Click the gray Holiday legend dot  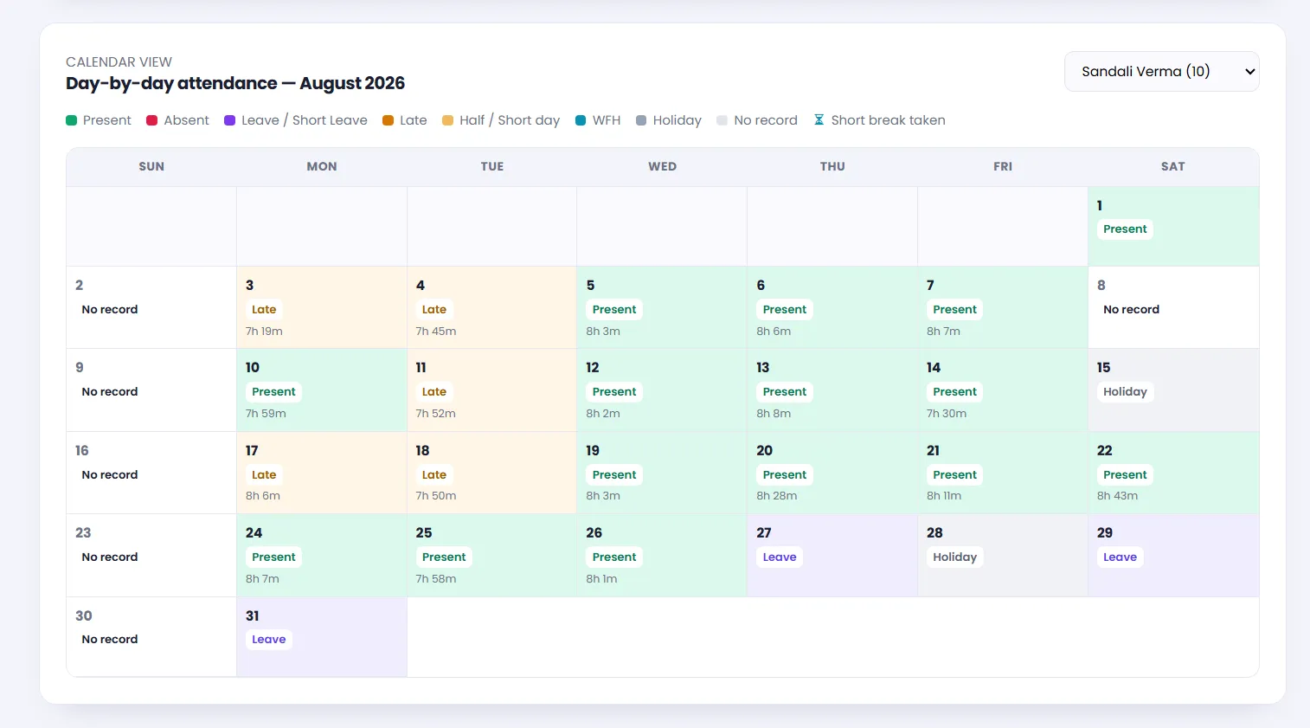[641, 120]
